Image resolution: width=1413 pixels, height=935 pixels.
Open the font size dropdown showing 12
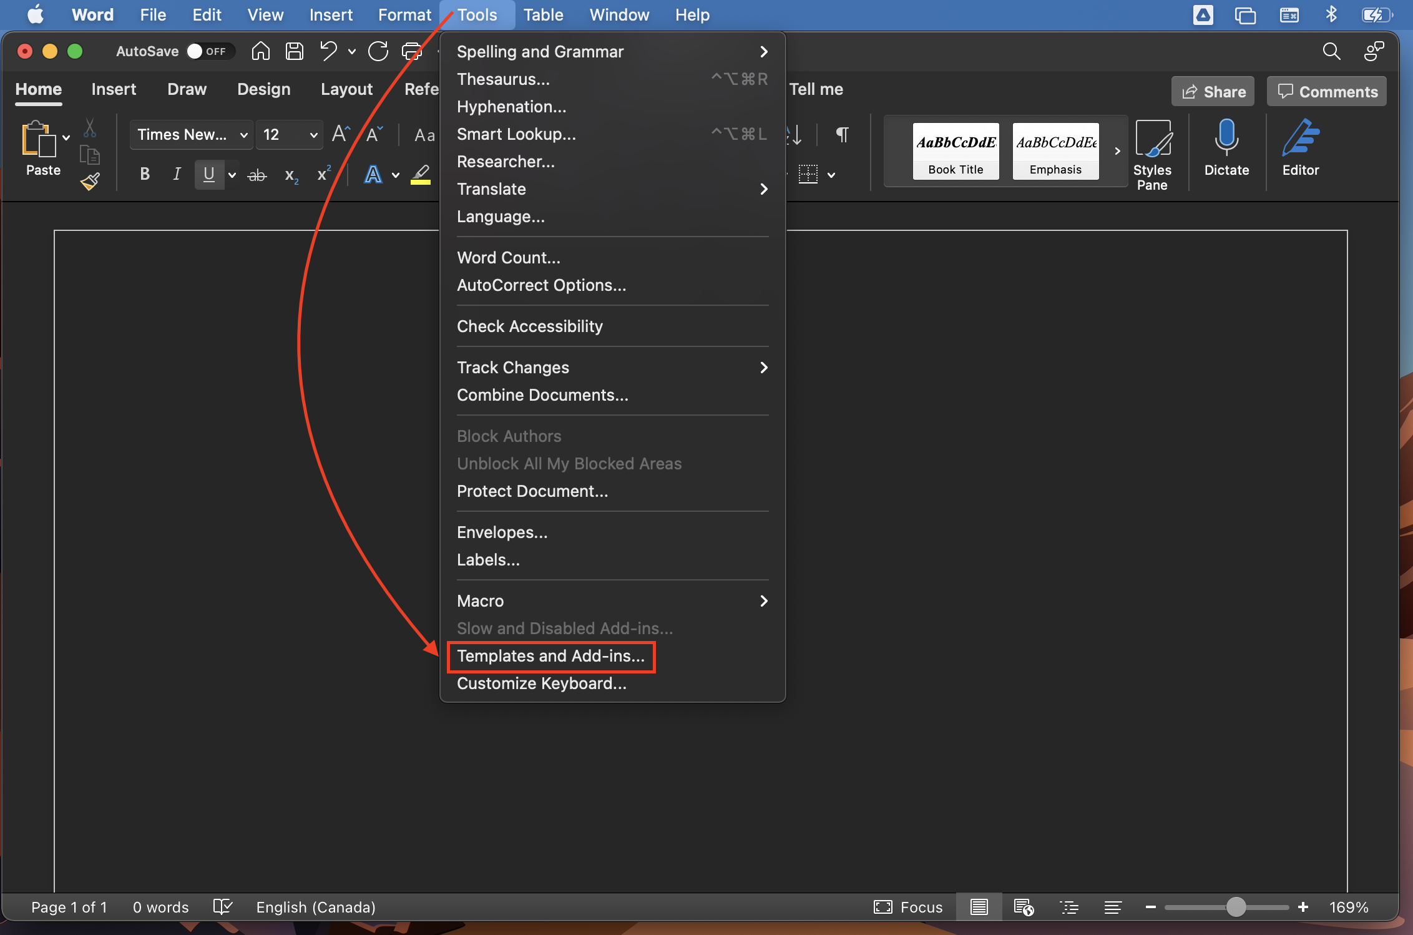click(x=290, y=134)
